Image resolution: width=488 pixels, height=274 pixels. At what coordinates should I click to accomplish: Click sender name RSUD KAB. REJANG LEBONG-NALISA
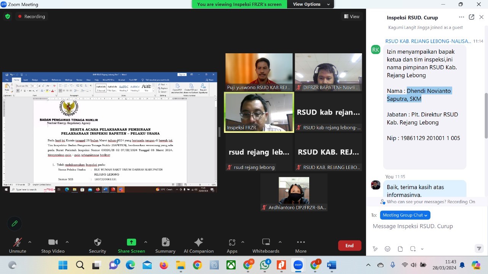point(429,41)
